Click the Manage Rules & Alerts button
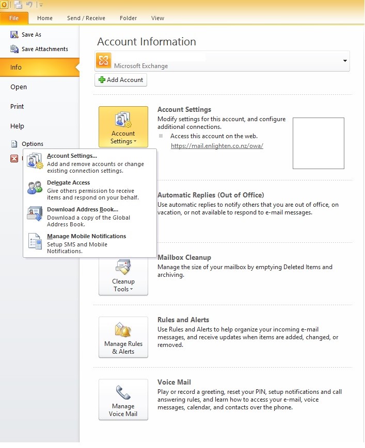Image resolution: width=365 pixels, height=448 pixels. [123, 337]
